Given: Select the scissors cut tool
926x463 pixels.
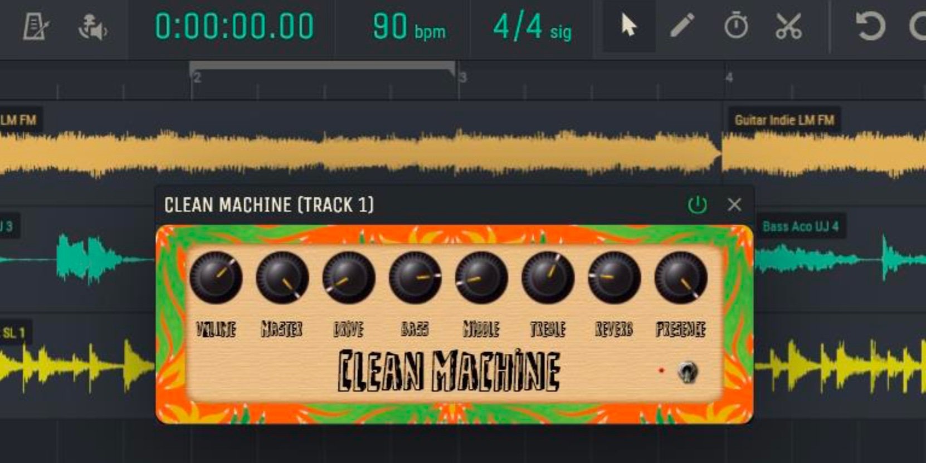Looking at the screenshot, I should click(788, 26).
